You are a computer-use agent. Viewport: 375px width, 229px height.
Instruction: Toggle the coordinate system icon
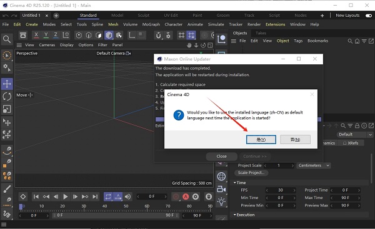[66, 36]
